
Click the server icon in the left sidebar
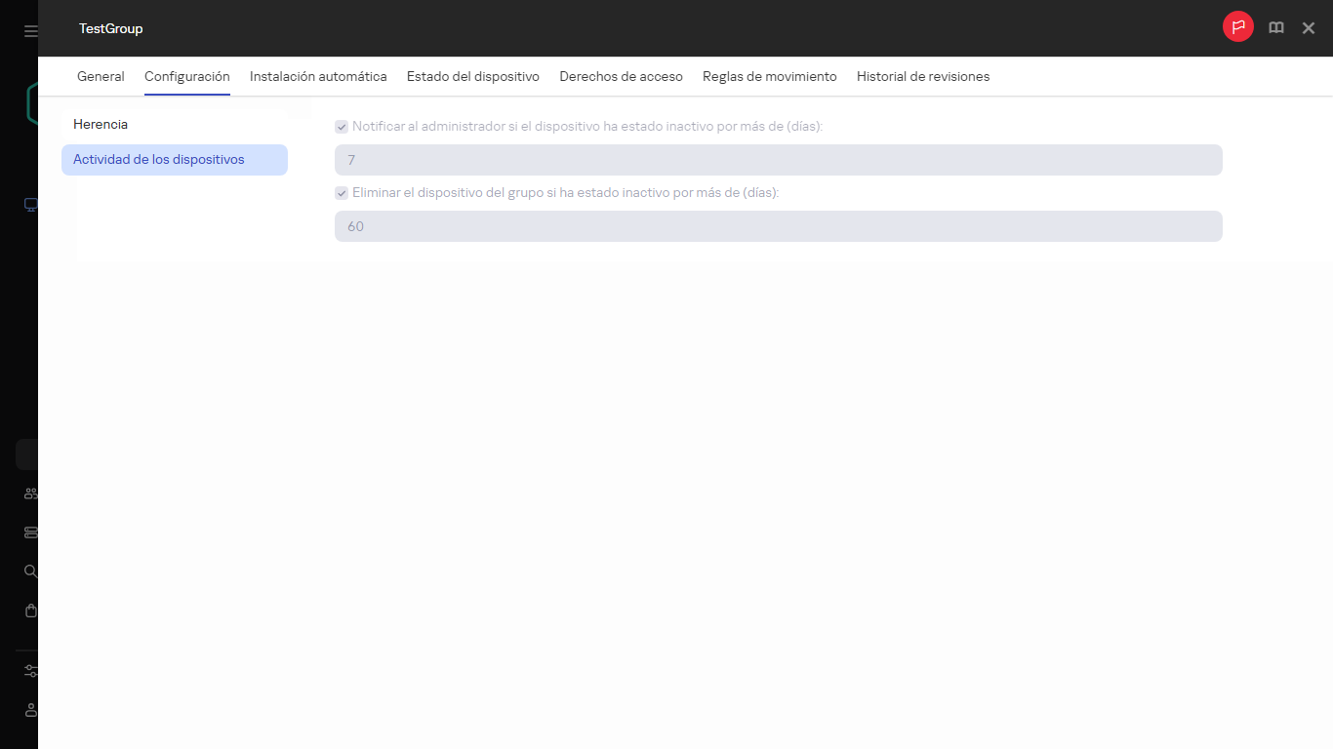[28, 532]
